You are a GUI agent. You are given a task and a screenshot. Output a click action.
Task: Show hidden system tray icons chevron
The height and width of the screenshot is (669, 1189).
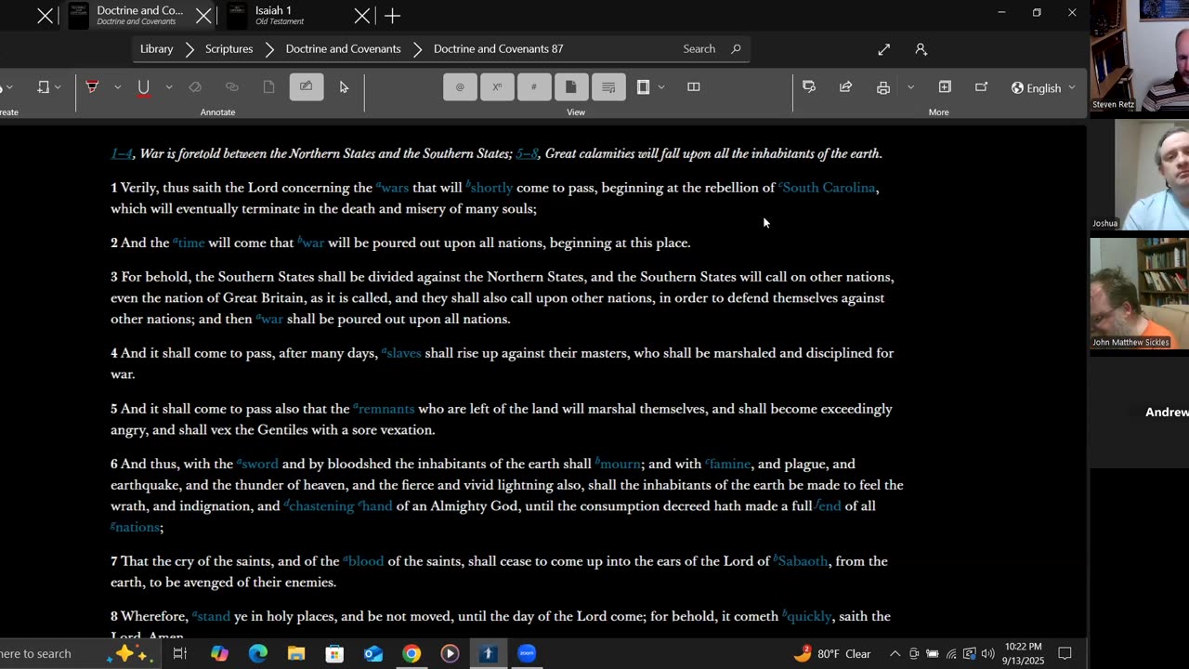point(895,653)
